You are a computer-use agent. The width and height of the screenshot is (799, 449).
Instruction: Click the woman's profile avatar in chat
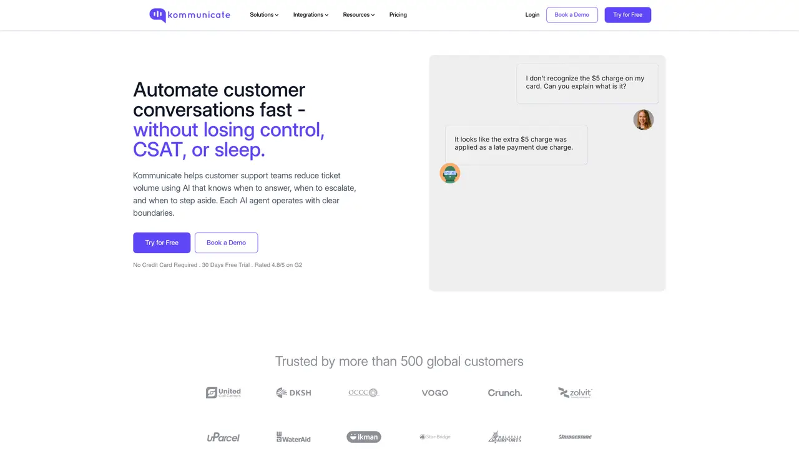pos(644,120)
